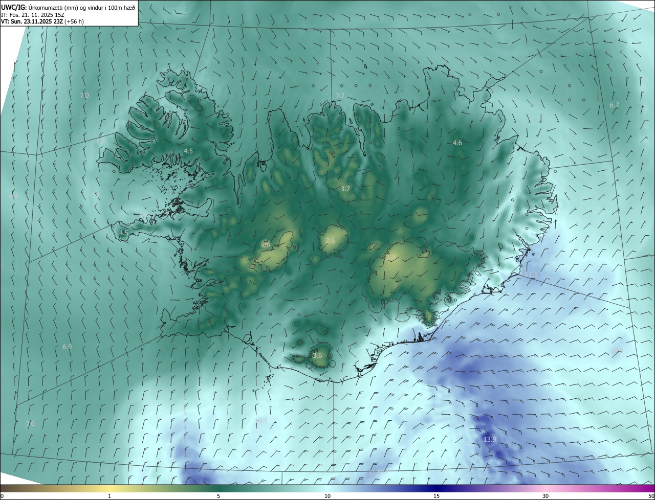This screenshot has height=500, width=655.
Task: Click the map value label '6.7'
Action: (615, 105)
